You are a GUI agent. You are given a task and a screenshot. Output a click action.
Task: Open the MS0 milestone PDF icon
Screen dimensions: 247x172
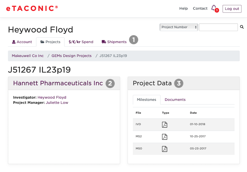point(164,149)
